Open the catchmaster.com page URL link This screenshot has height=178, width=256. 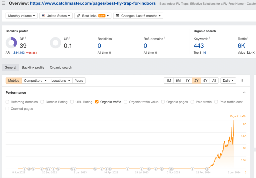[x=93, y=3]
